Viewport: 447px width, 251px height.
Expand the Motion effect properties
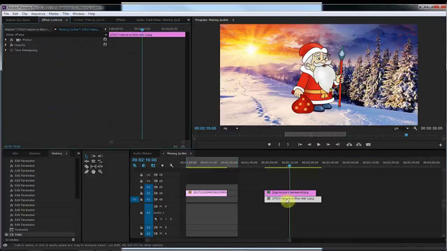6,40
